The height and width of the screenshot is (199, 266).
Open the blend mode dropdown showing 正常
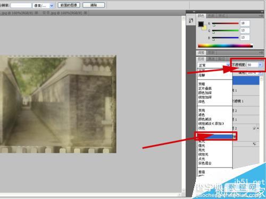pyautogui.click(x=213, y=65)
